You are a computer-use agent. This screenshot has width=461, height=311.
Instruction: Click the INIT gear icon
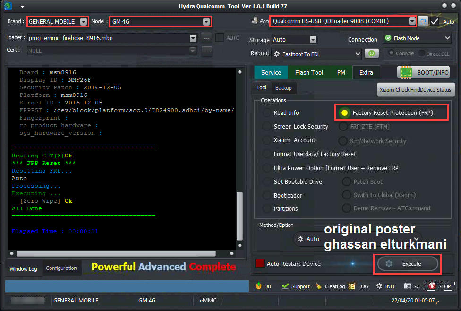(379, 286)
